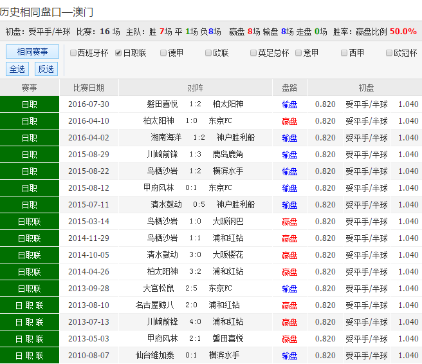Select date 2015-08-29
Screen dimensions: 422x364
point(89,154)
